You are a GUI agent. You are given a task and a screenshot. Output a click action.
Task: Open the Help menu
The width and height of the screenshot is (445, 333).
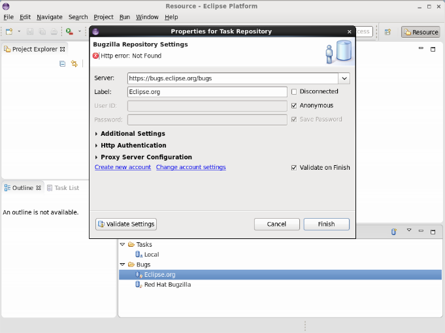(x=171, y=17)
